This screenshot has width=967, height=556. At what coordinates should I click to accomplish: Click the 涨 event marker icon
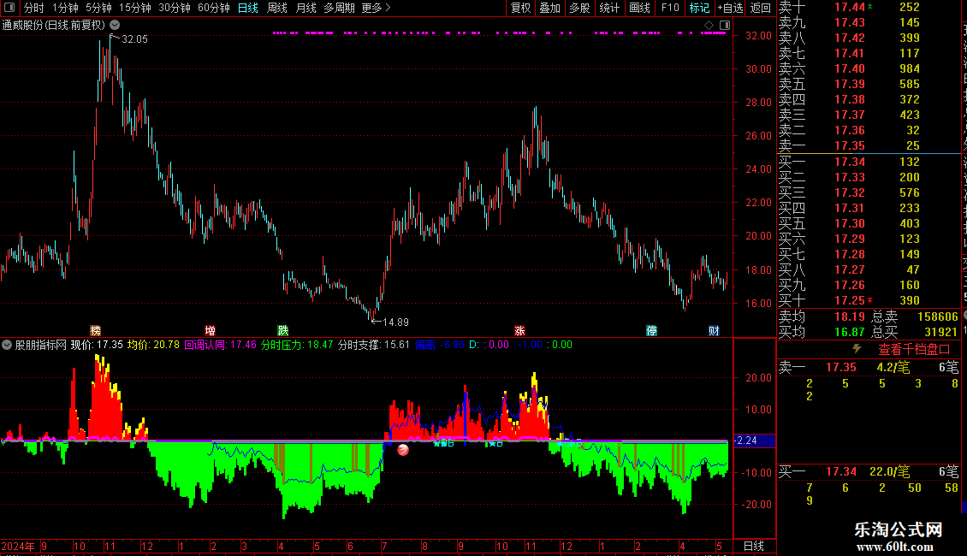pyautogui.click(x=519, y=331)
